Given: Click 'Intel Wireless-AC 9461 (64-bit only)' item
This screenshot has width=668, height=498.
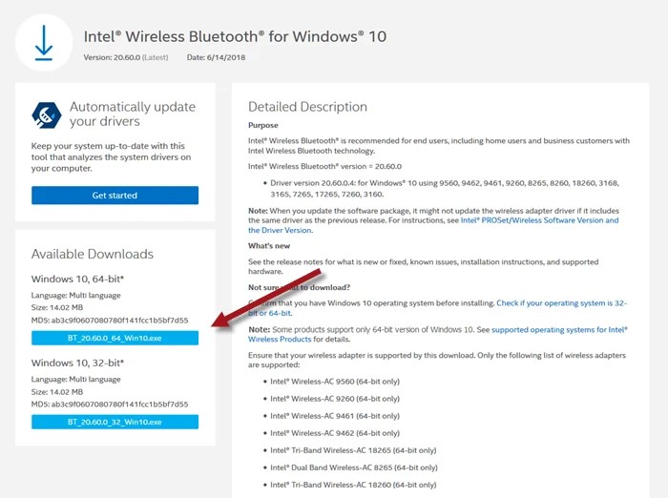Looking at the screenshot, I should [x=335, y=416].
